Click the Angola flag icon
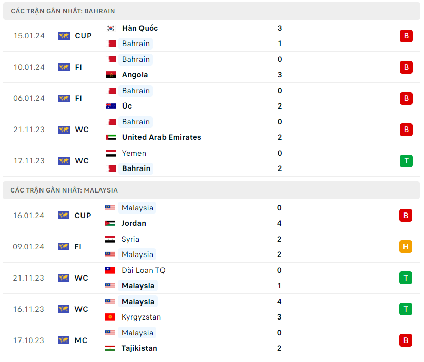 coord(111,75)
